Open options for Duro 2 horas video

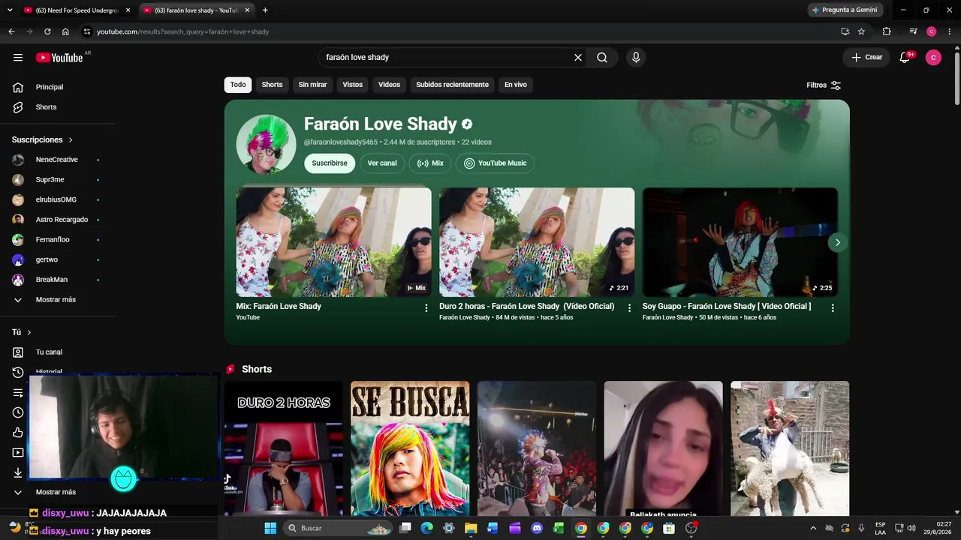coord(629,308)
